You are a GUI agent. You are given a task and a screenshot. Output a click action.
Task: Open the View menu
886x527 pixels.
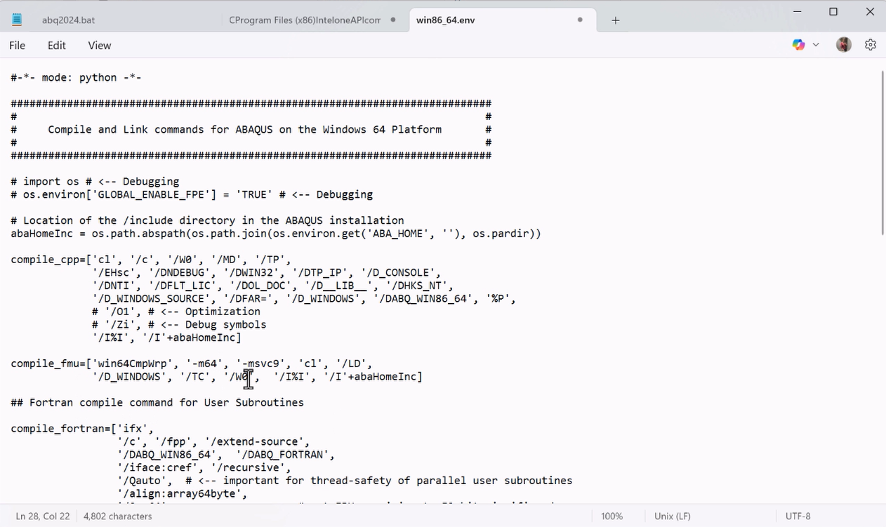pos(99,45)
